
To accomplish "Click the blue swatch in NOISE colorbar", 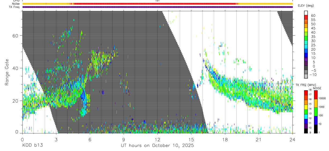I will click(316, 120).
